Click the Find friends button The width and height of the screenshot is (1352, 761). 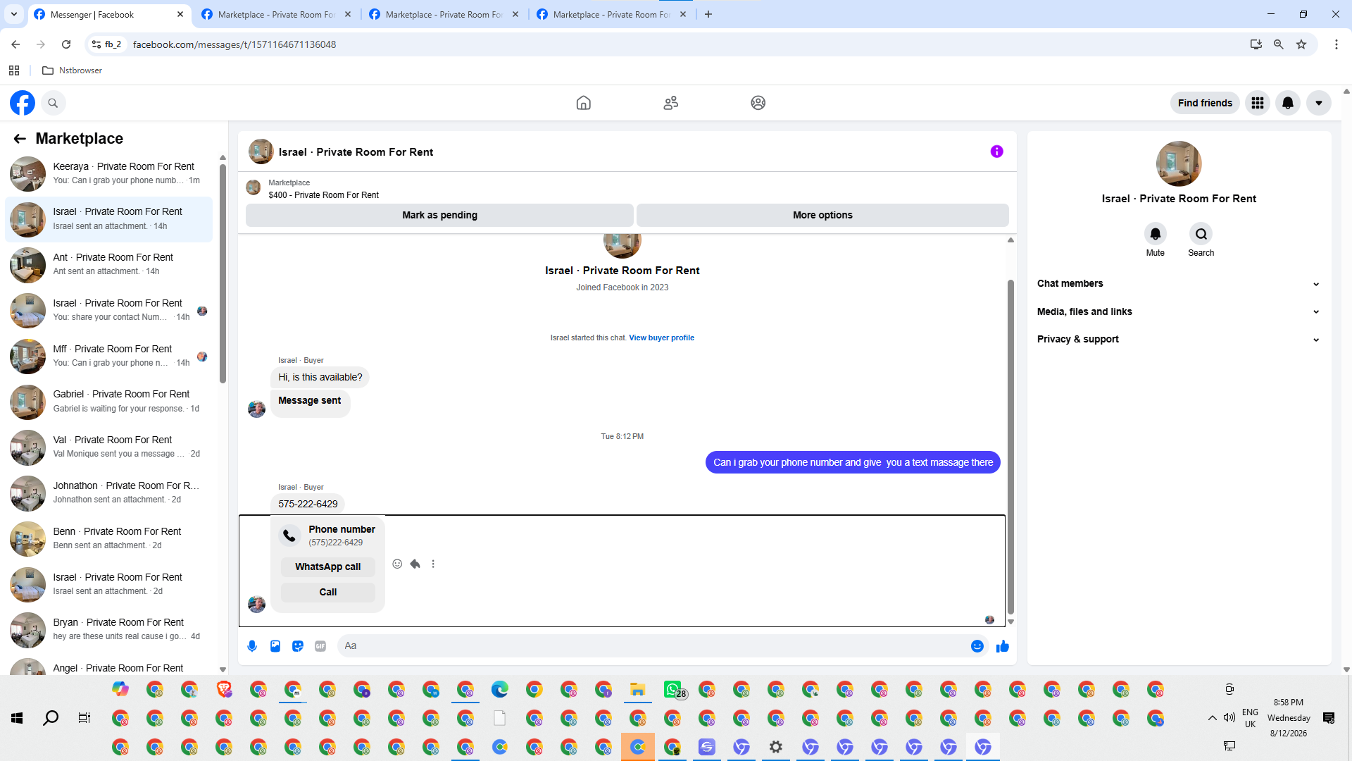tap(1205, 103)
